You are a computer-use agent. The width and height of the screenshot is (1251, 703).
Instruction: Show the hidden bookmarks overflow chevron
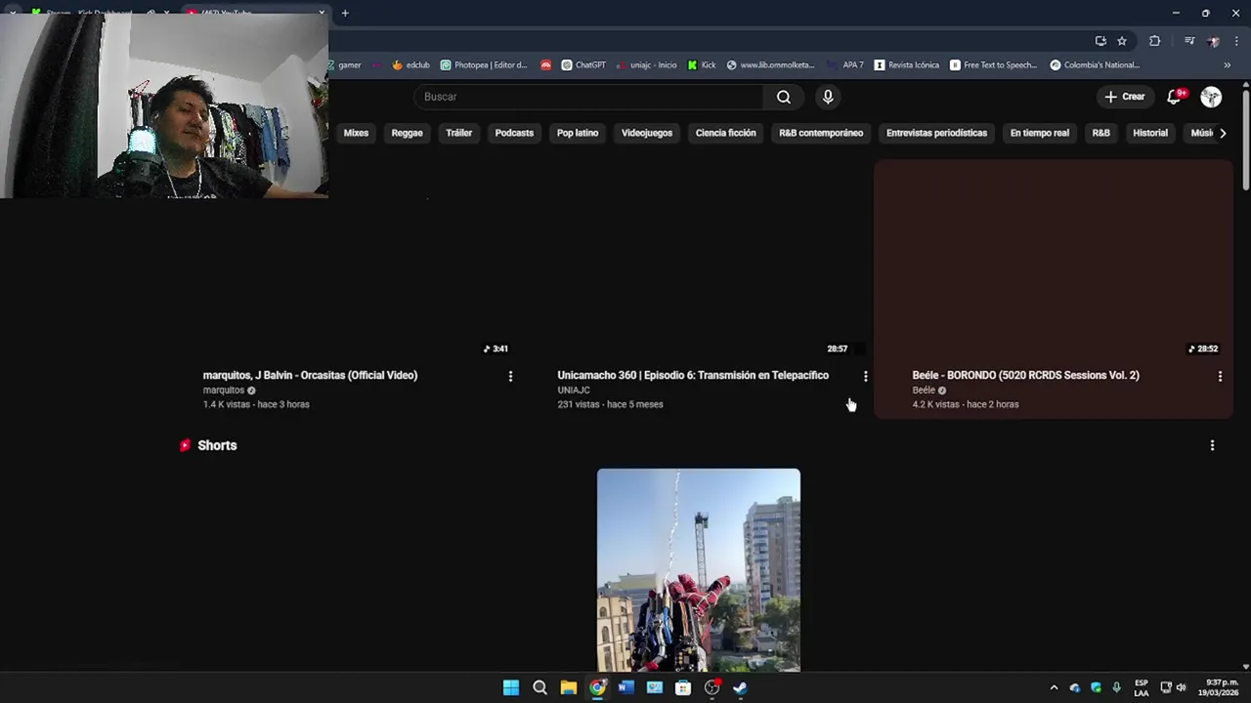(x=1228, y=65)
